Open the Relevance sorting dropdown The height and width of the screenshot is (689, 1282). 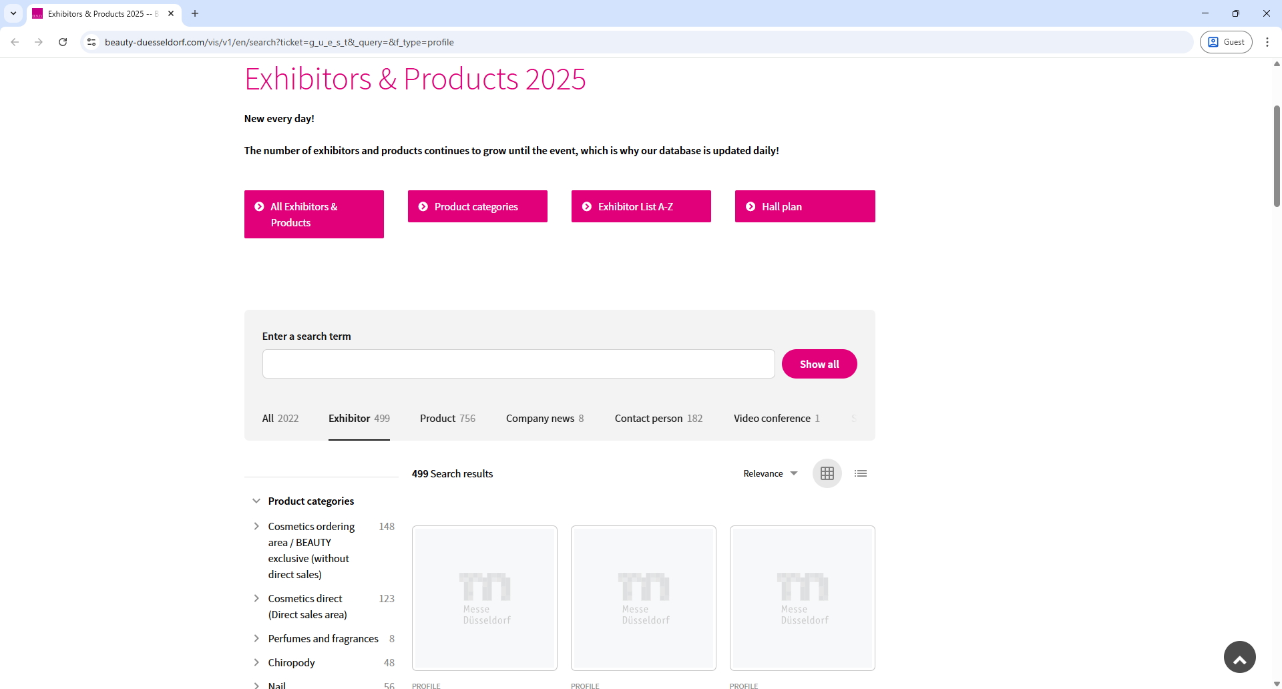(770, 473)
